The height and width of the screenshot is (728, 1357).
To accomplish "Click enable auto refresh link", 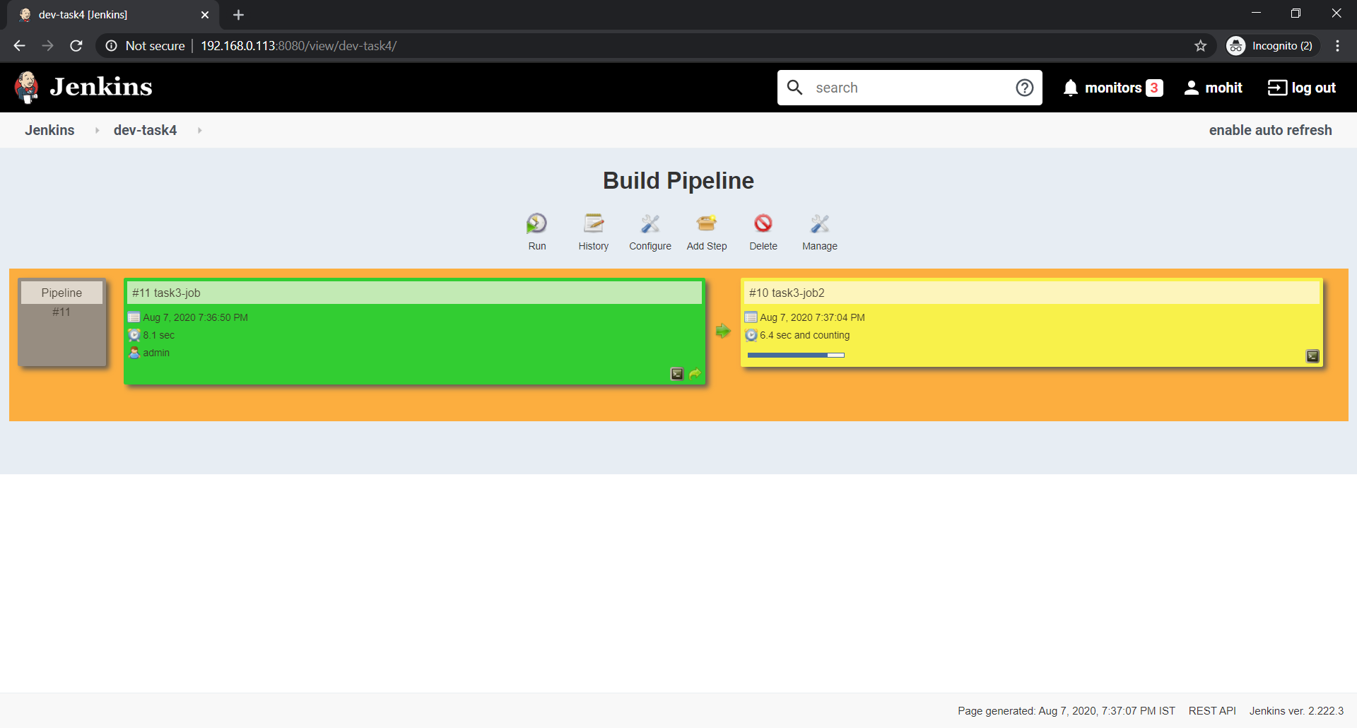I will [x=1270, y=130].
